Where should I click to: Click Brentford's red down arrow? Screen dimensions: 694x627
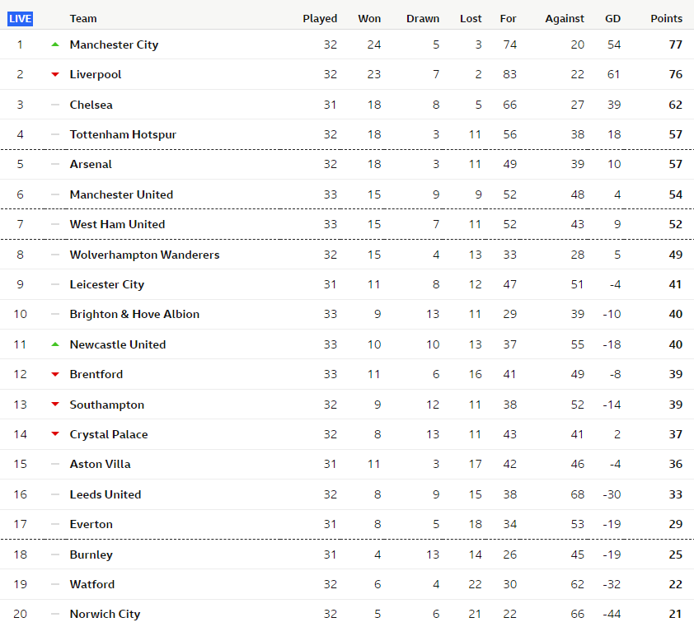(55, 374)
